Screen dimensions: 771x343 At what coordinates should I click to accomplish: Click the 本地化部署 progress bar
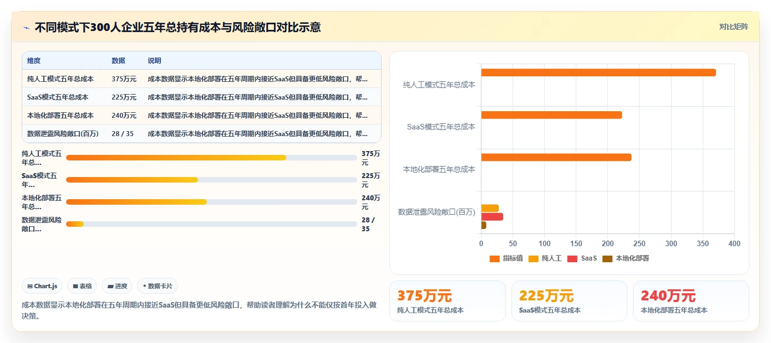[x=211, y=202]
